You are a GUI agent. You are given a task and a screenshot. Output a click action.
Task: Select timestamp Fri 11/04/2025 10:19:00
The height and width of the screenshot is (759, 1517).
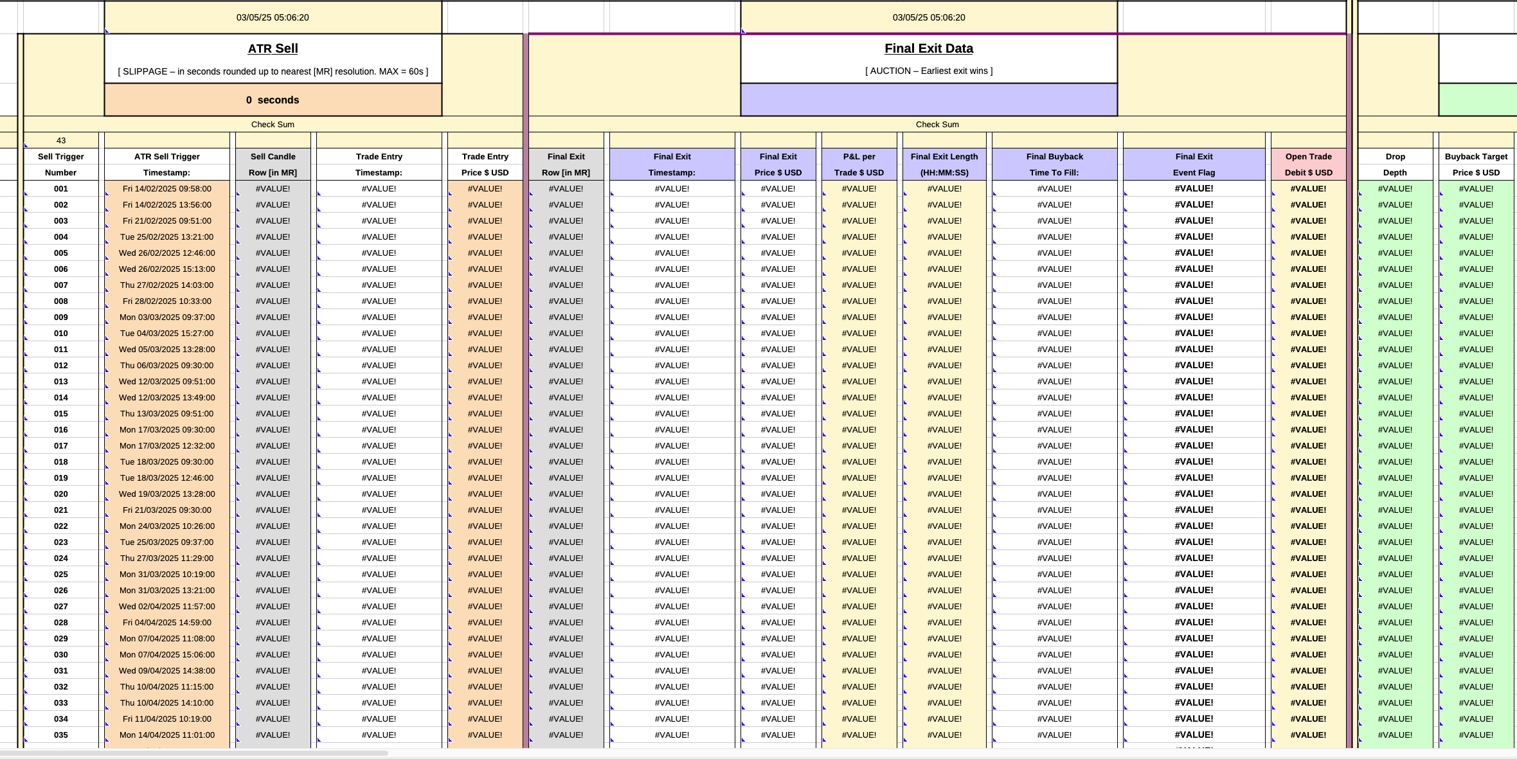click(x=167, y=719)
